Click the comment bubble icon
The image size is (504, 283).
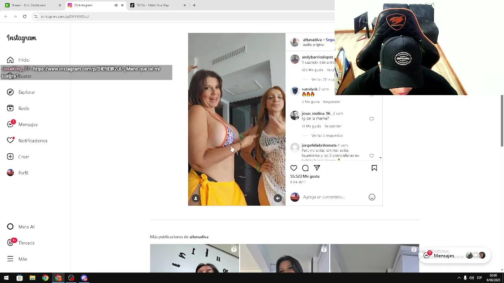305,168
